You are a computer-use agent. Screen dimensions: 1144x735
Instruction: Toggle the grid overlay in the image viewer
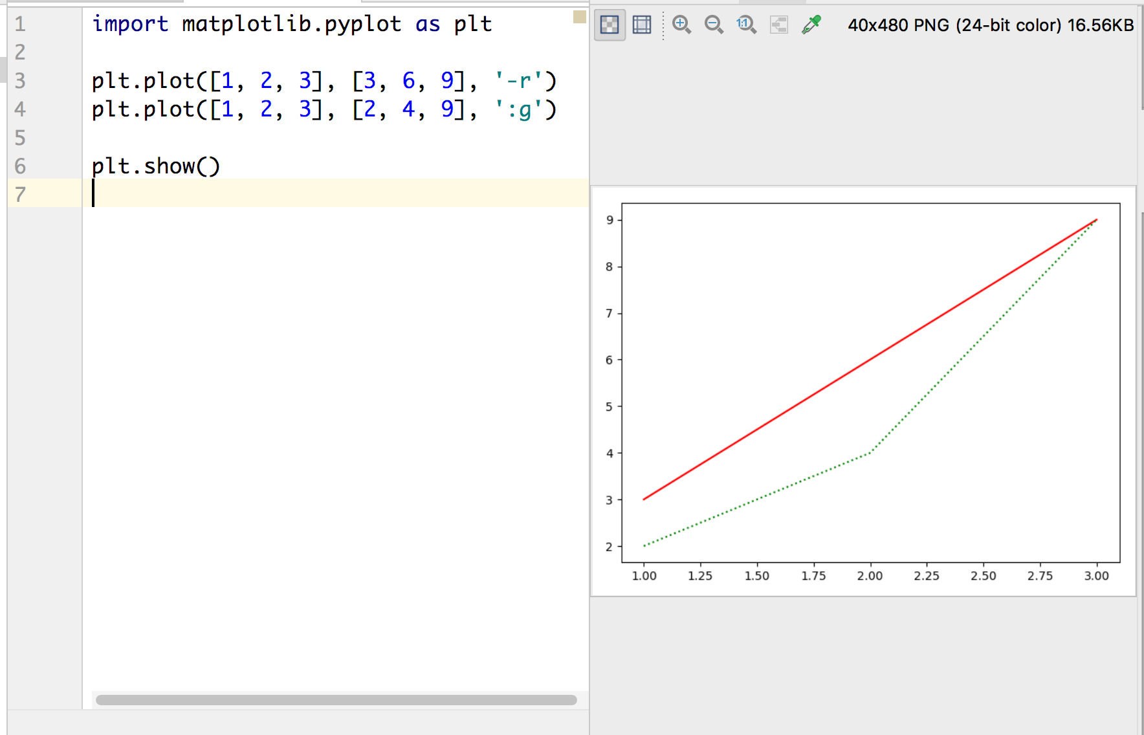click(x=641, y=25)
